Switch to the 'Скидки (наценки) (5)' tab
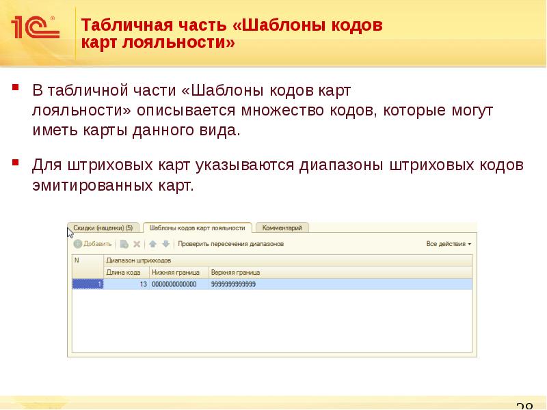 click(105, 228)
